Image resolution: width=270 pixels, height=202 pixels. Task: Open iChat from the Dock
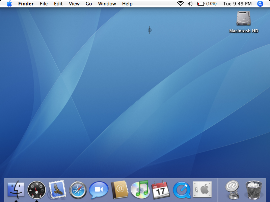(x=99, y=190)
